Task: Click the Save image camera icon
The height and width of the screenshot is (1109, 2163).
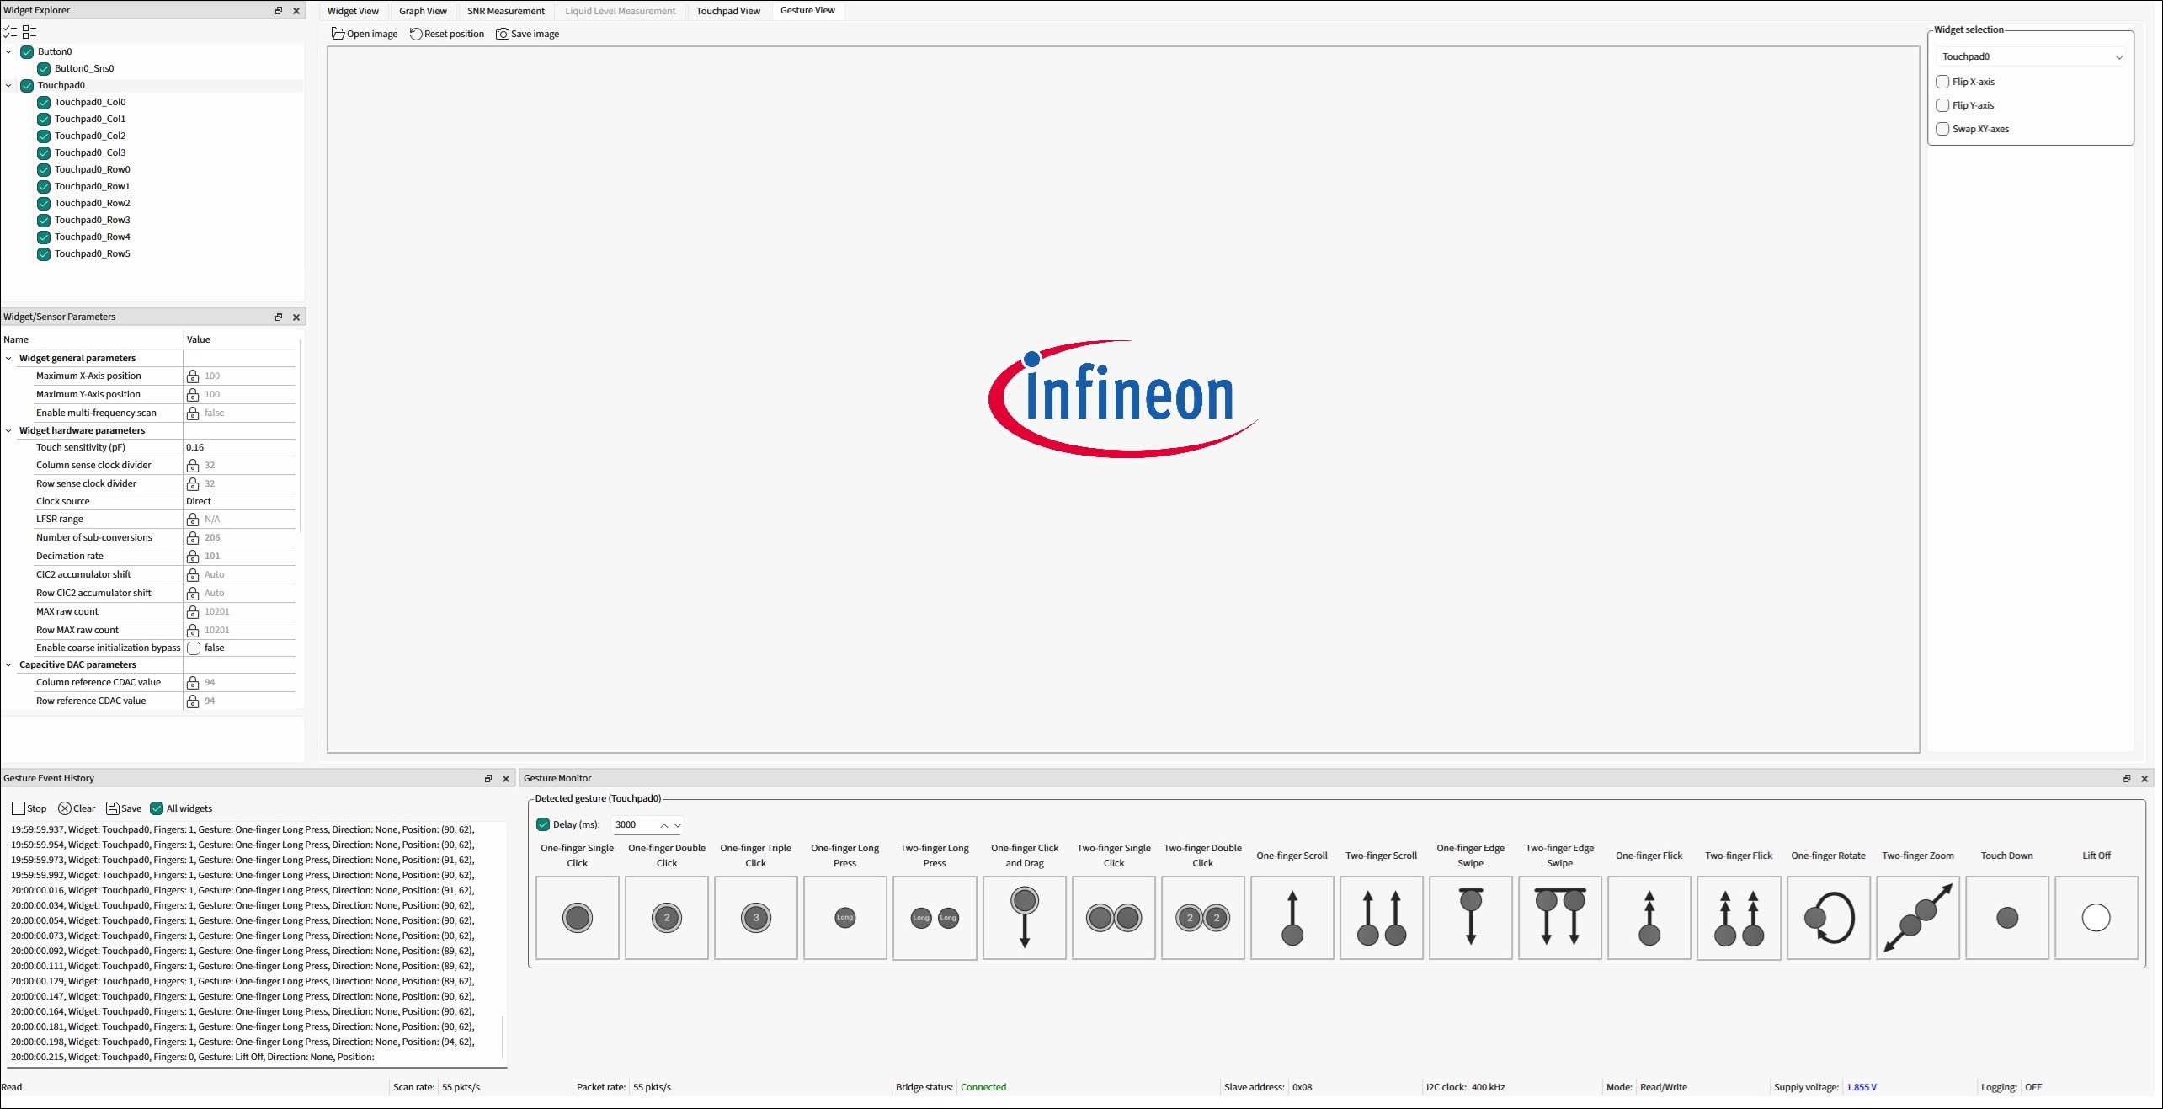Action: (503, 34)
